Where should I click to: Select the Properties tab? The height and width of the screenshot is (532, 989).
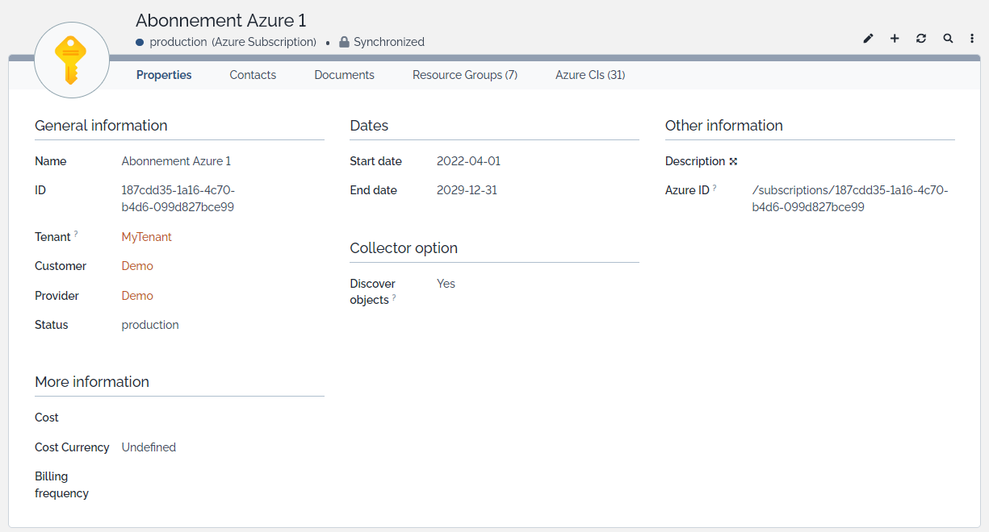point(164,75)
